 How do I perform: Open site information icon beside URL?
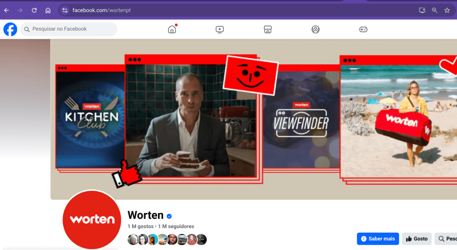(65, 10)
